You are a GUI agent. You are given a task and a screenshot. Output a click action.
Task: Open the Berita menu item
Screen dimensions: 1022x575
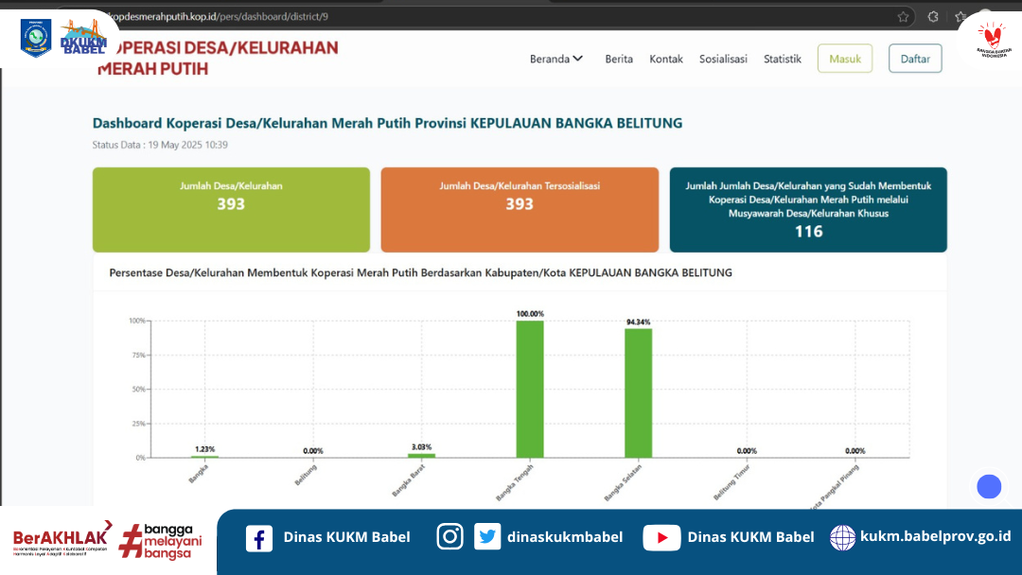619,59
